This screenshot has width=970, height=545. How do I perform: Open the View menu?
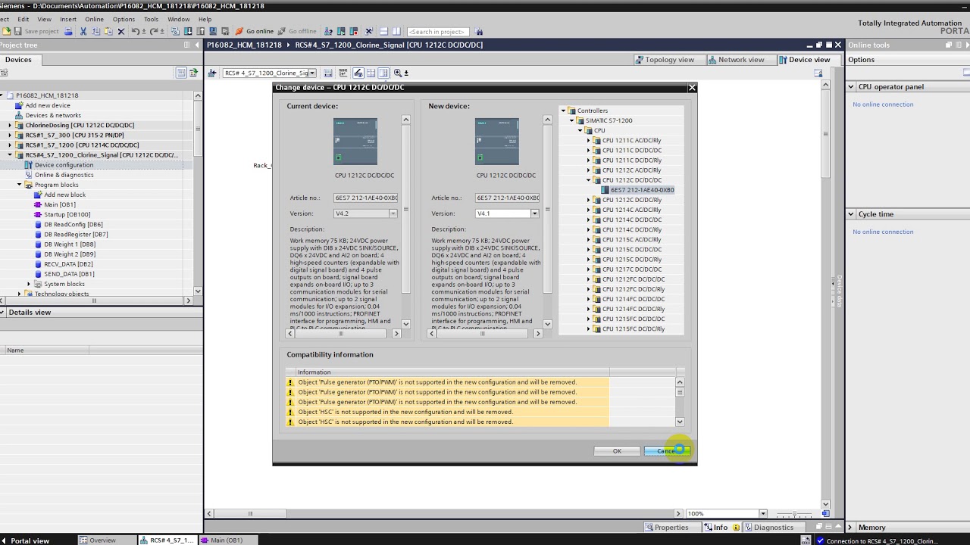click(45, 19)
